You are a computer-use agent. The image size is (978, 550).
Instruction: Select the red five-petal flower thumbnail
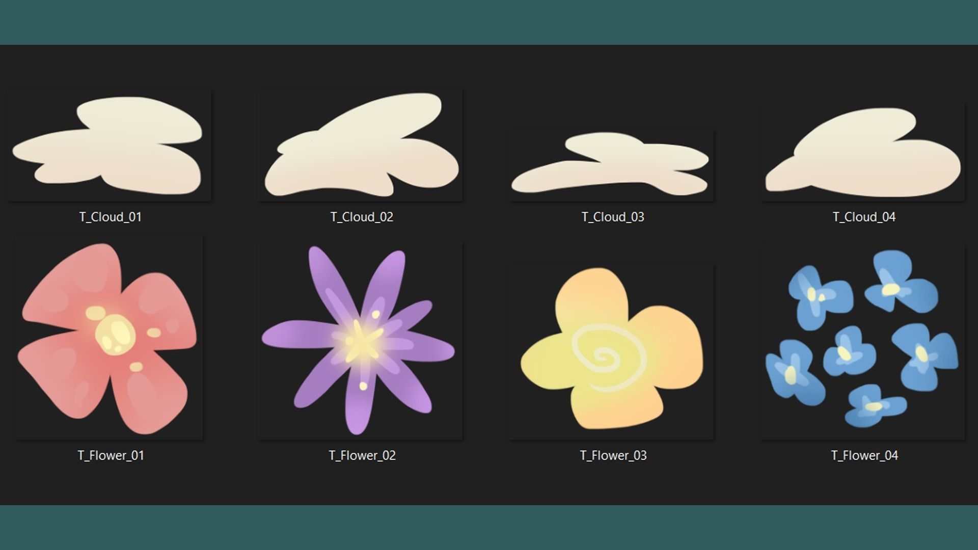pos(109,337)
